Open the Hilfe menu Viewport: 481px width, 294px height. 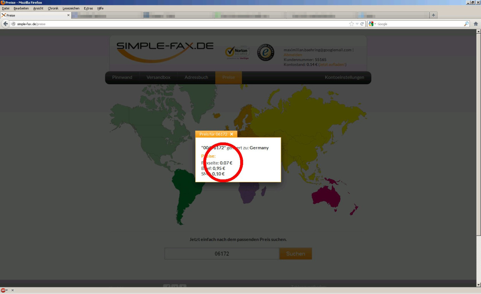pyautogui.click(x=100, y=8)
